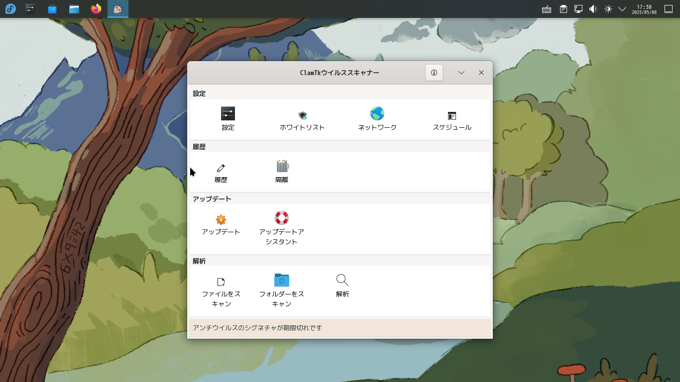Screen dimensions: 680x382
Task: Open the keyboard tray icon
Action: (547, 9)
